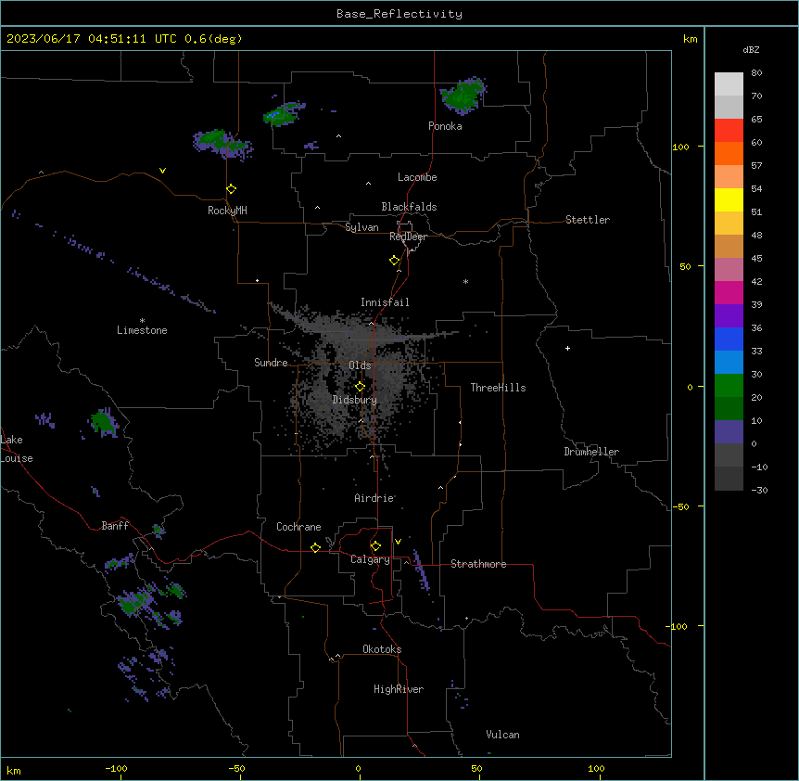Screen dimensions: 799x781
Task: Click the Vulcan label
Action: (x=502, y=735)
